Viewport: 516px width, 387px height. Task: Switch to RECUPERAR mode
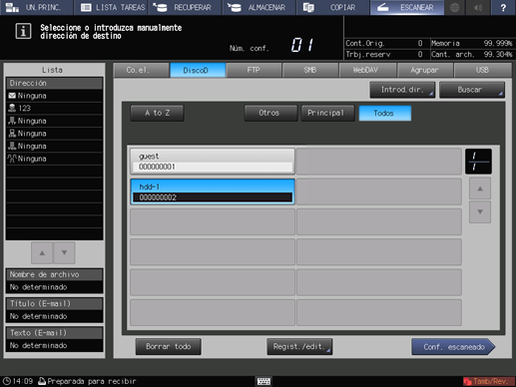coord(186,7)
